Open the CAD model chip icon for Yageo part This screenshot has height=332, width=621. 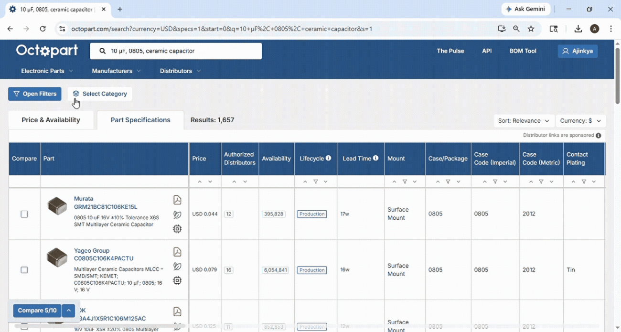(177, 280)
